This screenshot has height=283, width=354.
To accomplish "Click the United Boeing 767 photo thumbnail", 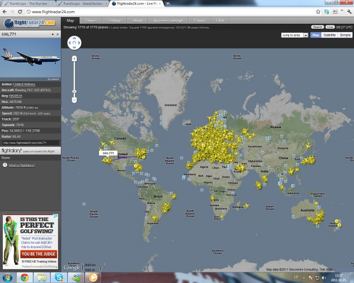I will (30, 58).
